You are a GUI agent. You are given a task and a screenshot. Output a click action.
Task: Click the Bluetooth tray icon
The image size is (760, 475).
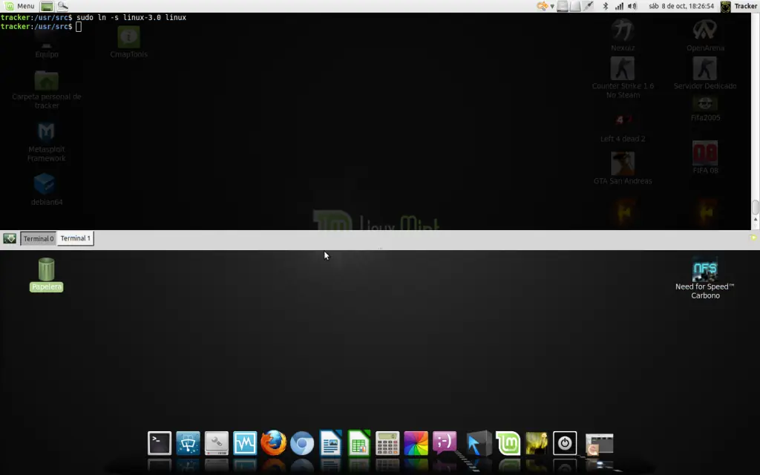(x=606, y=6)
